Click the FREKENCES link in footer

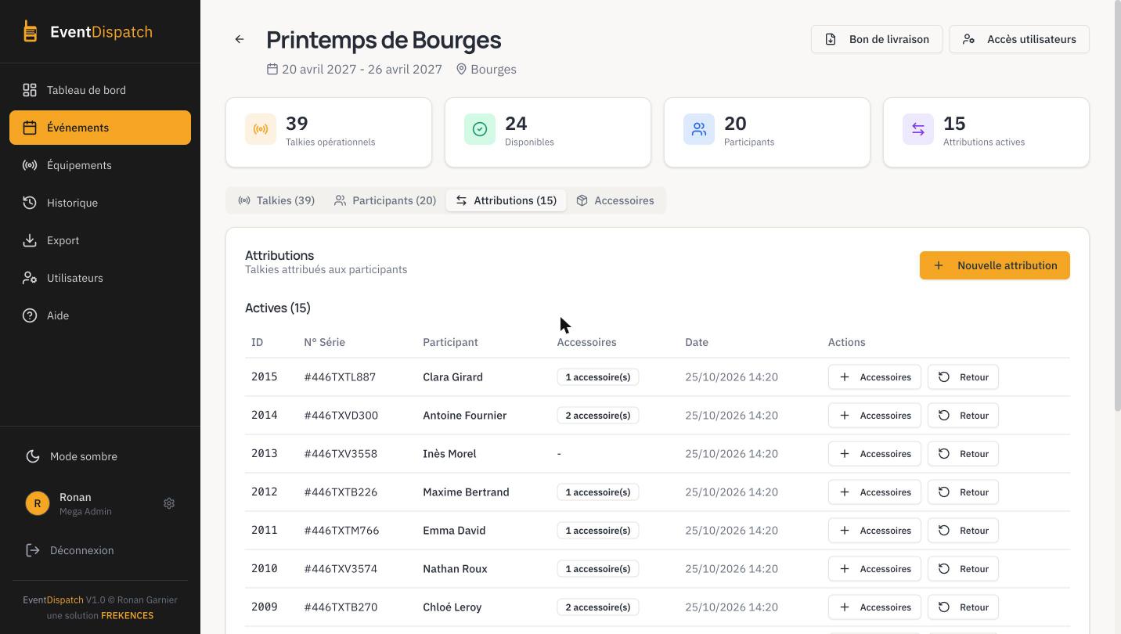click(x=127, y=615)
